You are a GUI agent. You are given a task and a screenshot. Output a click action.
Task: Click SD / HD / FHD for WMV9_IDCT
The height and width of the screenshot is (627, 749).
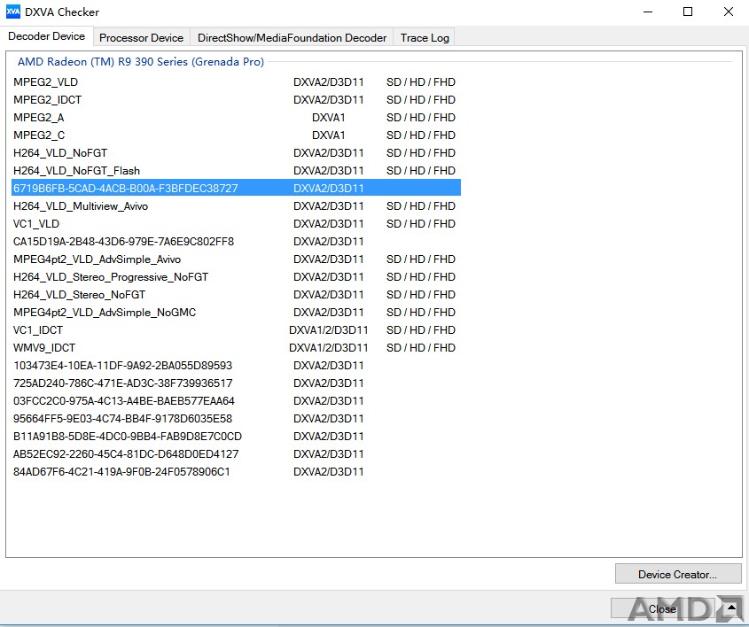tap(421, 347)
